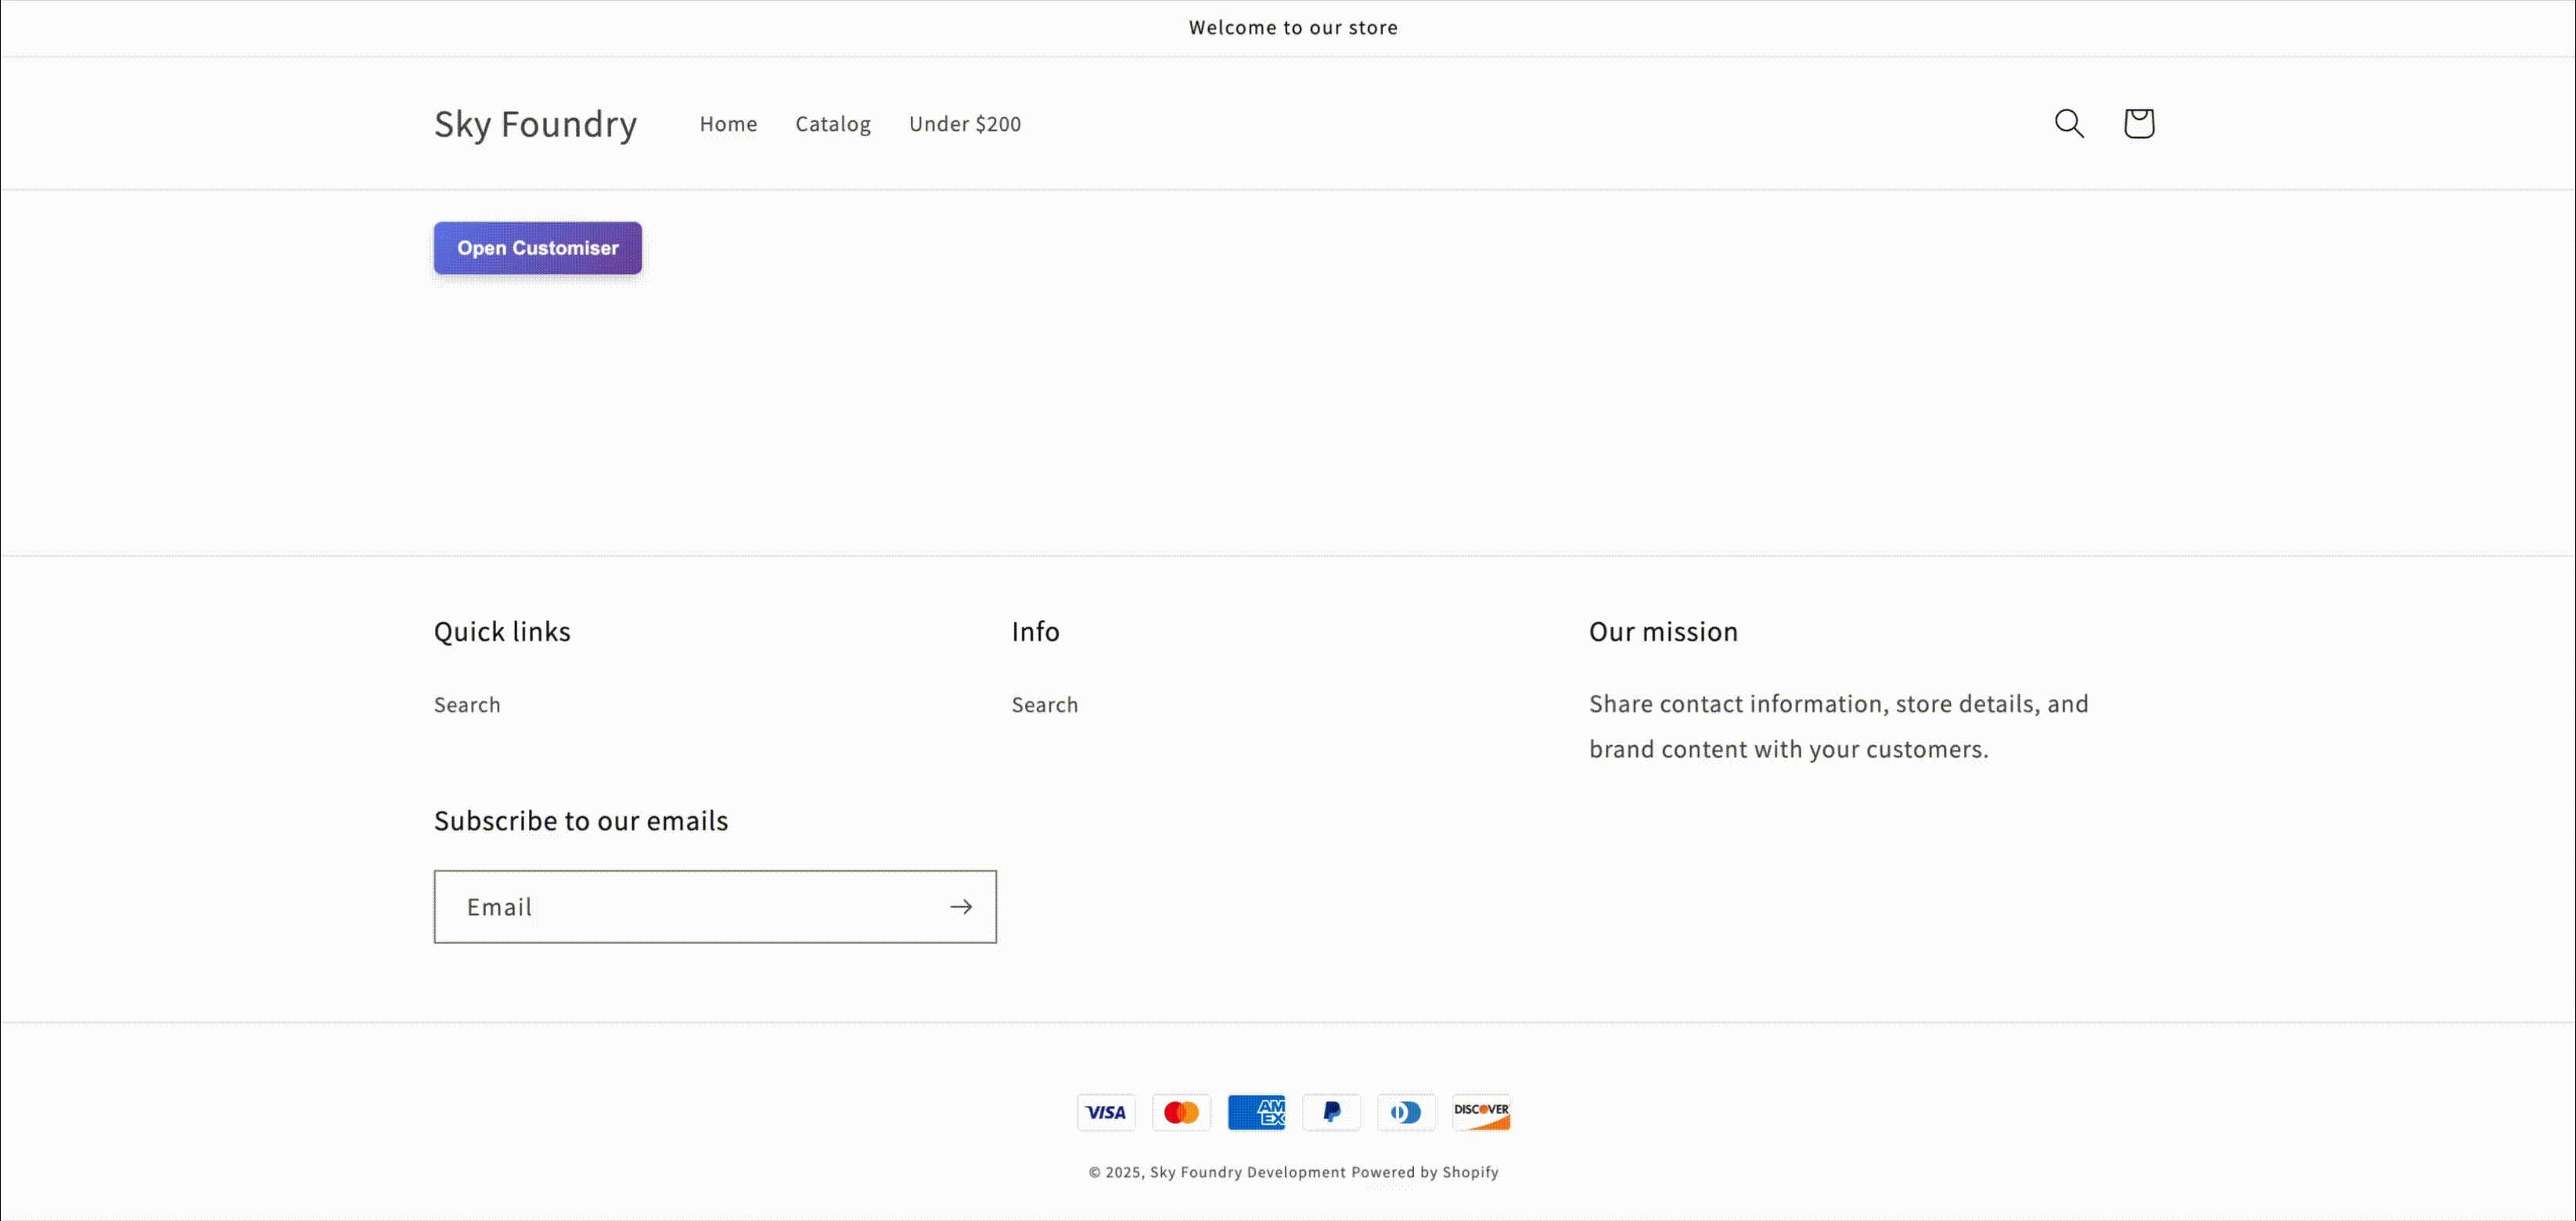Click the Diners Club payment icon
2576x1221 pixels.
pyautogui.click(x=1406, y=1112)
